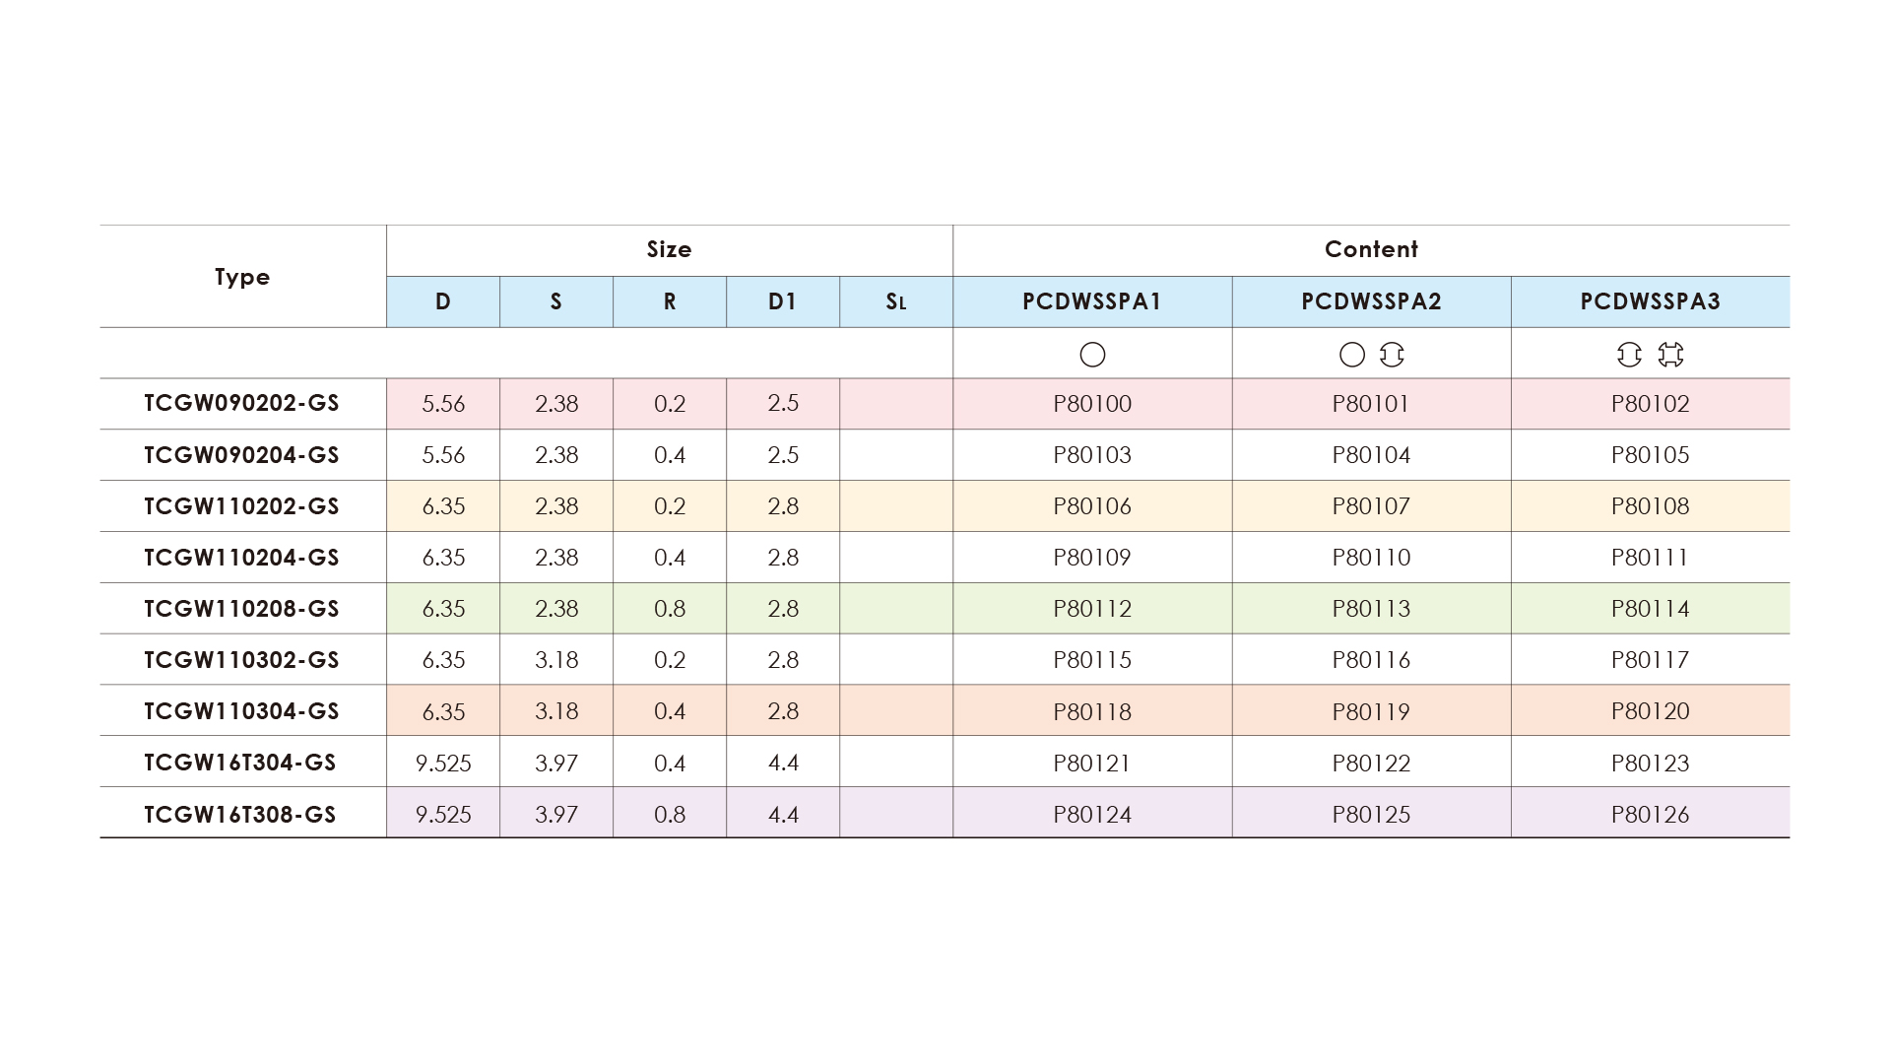Click the Content group header
Screen dimensions: 1891x1064
pos(1371,250)
